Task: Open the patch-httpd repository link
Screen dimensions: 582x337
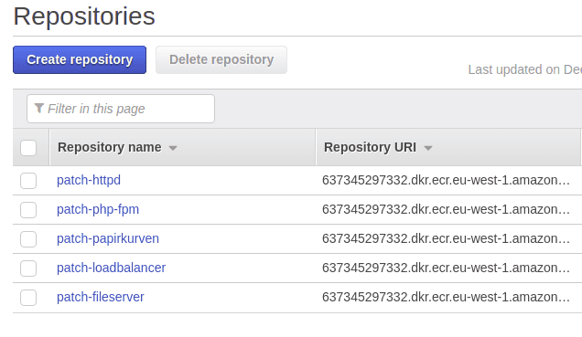Action: 89,180
